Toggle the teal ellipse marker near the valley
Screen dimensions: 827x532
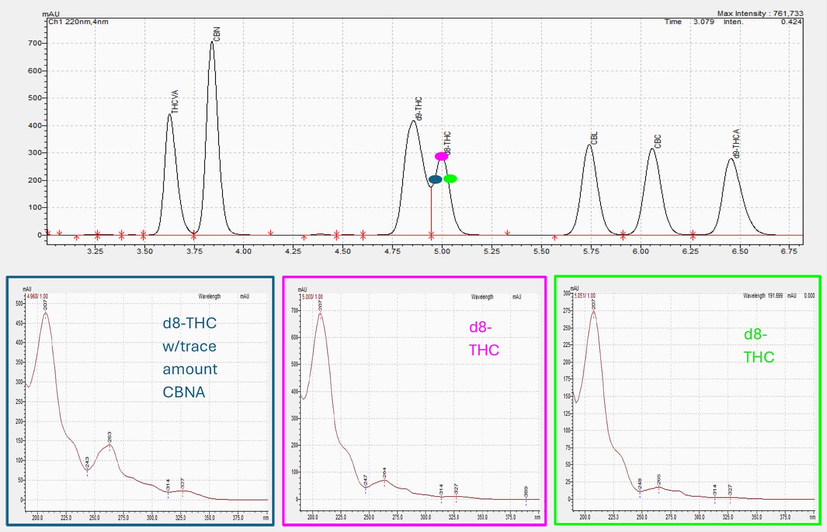[435, 180]
